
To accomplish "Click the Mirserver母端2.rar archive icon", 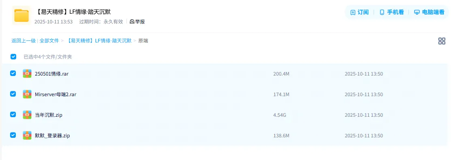I will [27, 94].
